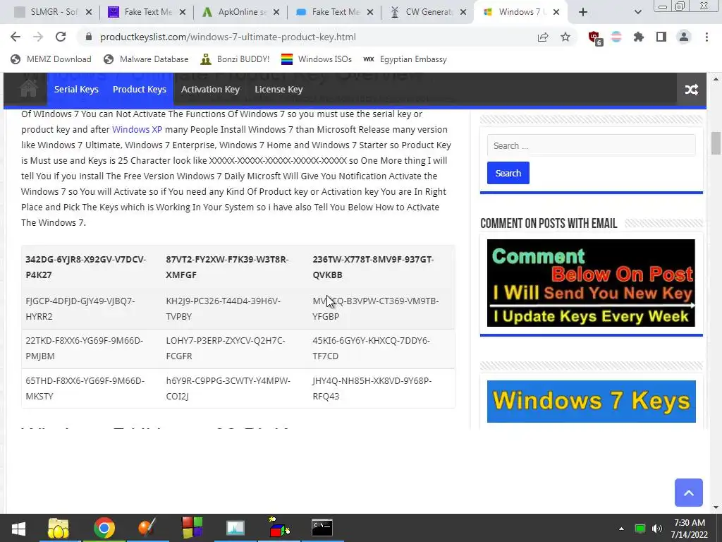Viewport: 722px width, 542px height.
Task: Click key 342DG-6YJR8-X92GV-V7DCV-P4K27
Action: (x=85, y=267)
